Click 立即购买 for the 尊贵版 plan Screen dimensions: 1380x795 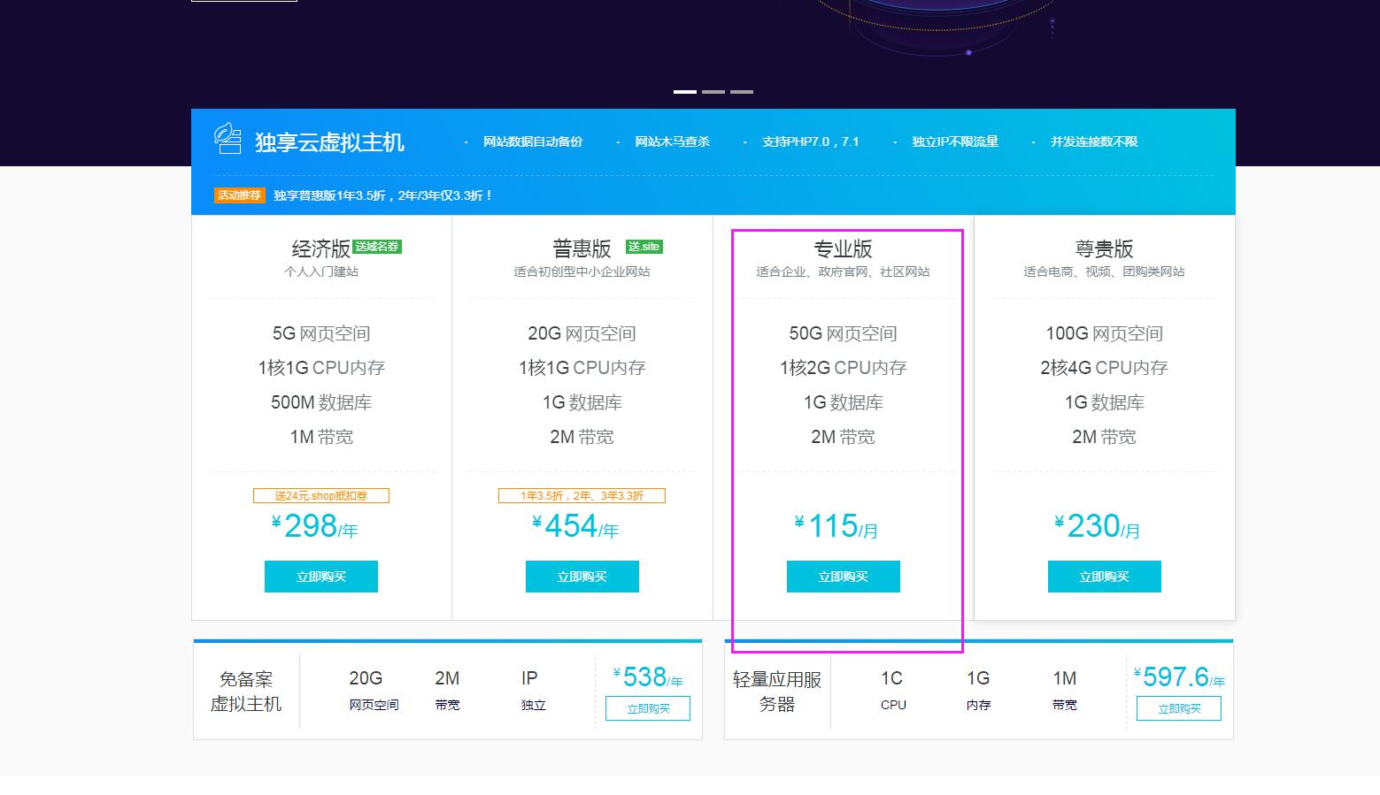point(1104,577)
